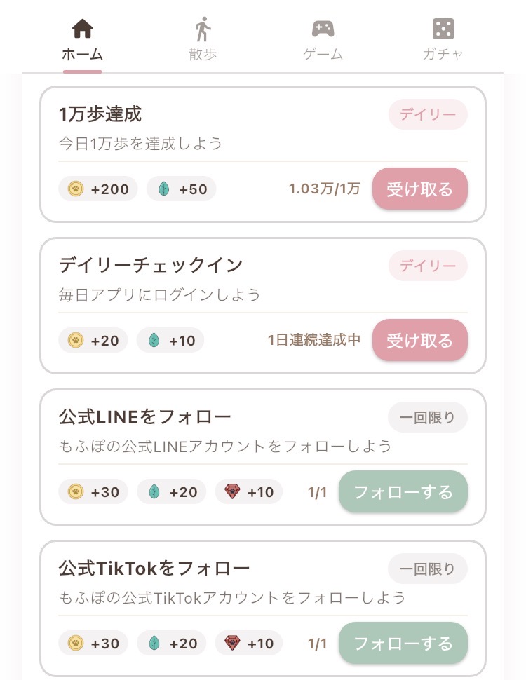Open the walking person icon tab
The height and width of the screenshot is (680, 526).
coord(203,29)
